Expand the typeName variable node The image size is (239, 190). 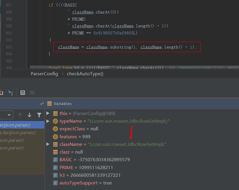coord(48,121)
